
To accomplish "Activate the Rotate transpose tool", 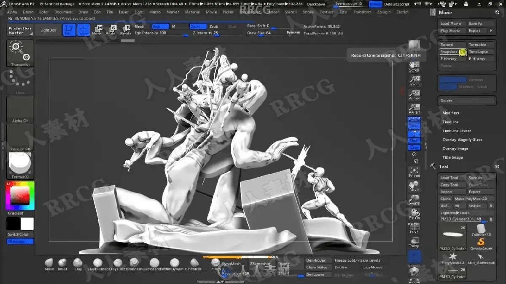I will pyautogui.click(x=125, y=29).
